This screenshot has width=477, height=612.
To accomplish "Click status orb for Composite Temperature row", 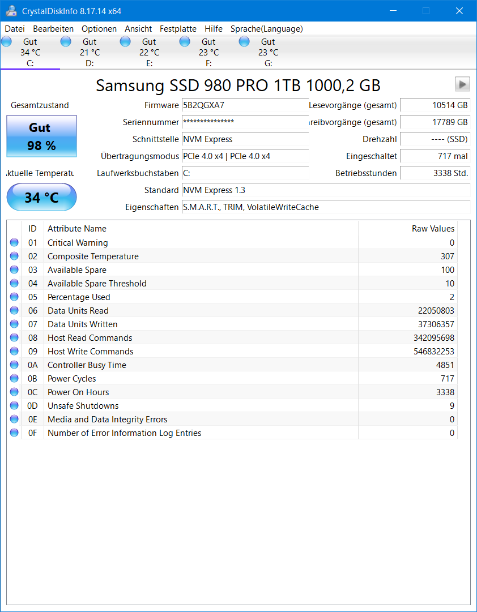I will pos(15,256).
